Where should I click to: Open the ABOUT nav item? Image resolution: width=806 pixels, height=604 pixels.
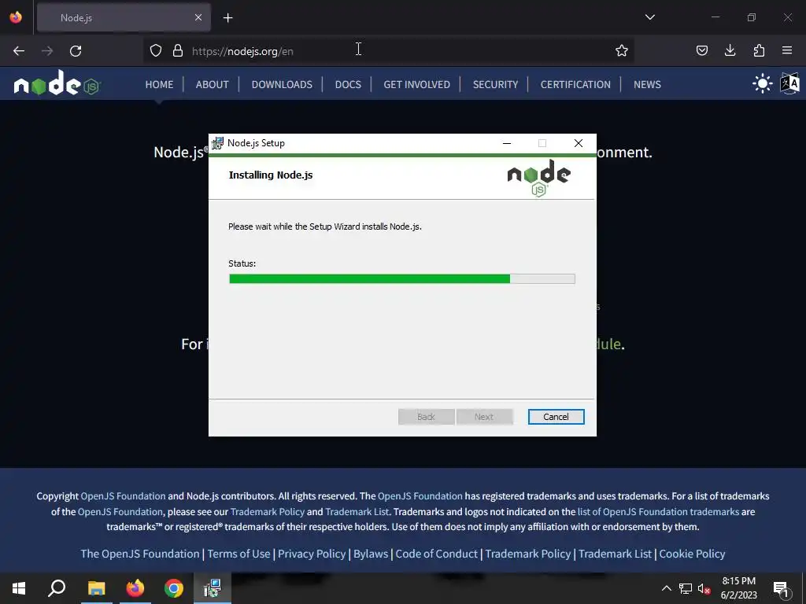coord(212,84)
